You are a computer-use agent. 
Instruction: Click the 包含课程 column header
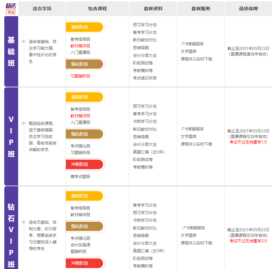(97, 9)
